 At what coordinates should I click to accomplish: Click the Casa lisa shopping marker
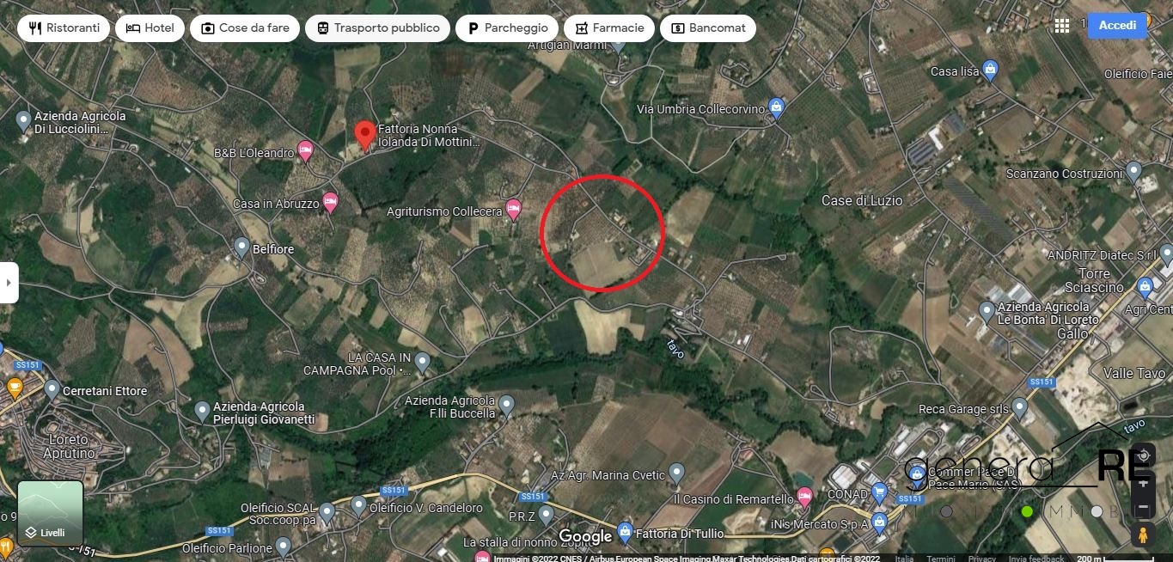[x=990, y=70]
